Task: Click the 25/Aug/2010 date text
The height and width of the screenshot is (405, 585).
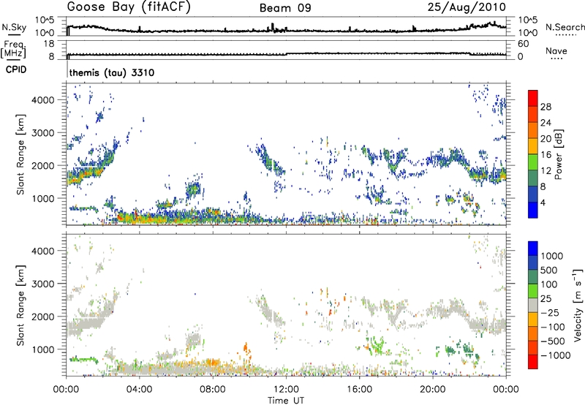Action: (x=467, y=7)
